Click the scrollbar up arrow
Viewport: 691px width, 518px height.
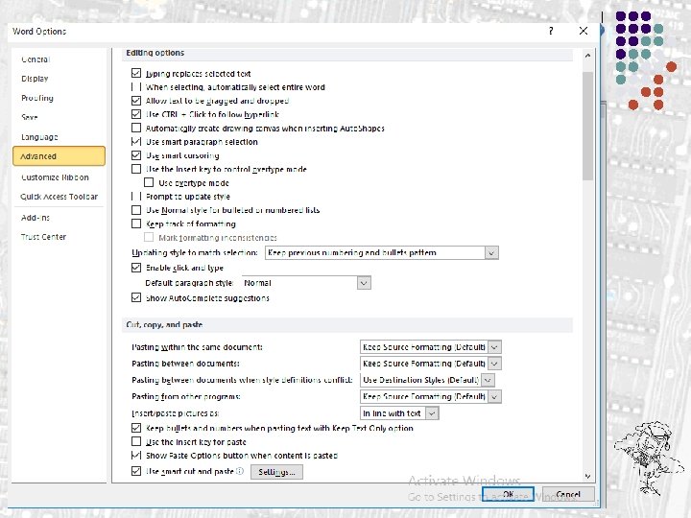pos(587,56)
